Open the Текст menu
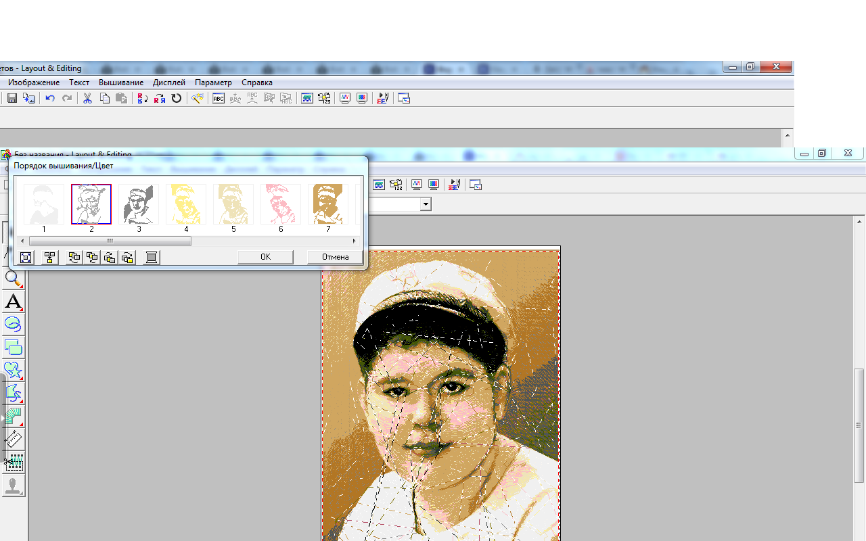The width and height of the screenshot is (866, 541). [x=79, y=83]
